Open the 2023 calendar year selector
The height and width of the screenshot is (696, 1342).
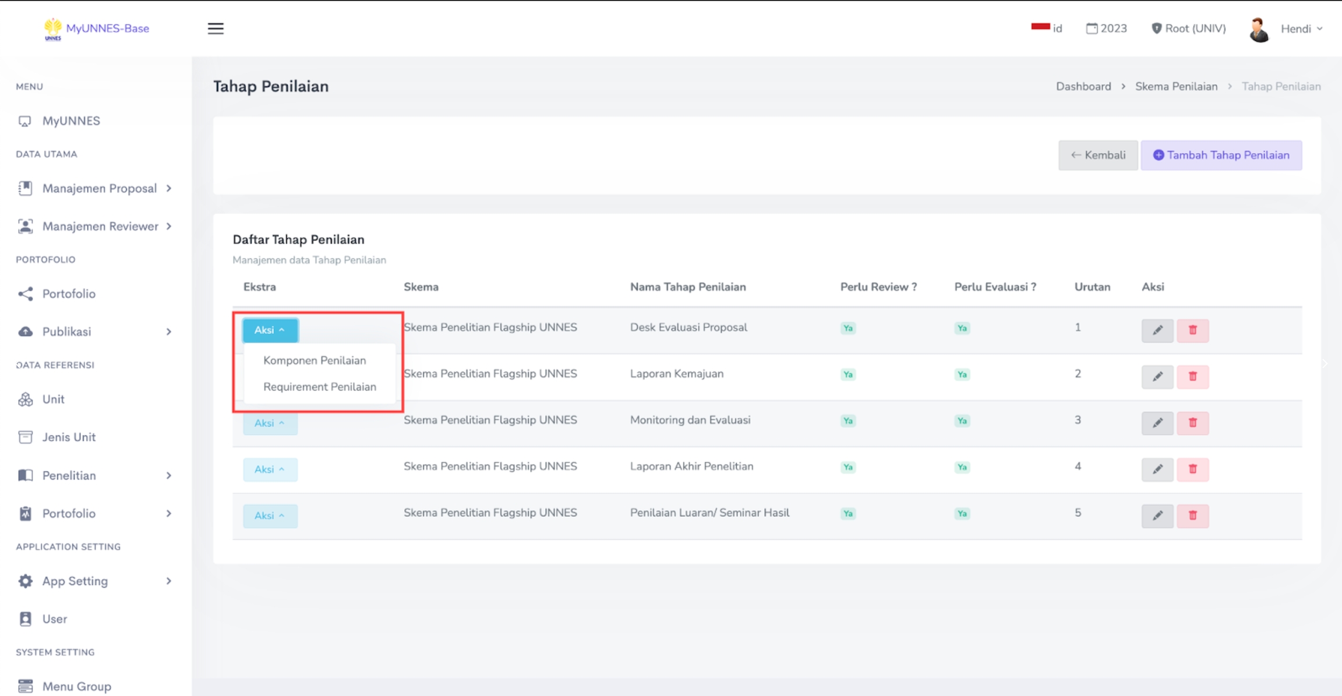pos(1106,29)
